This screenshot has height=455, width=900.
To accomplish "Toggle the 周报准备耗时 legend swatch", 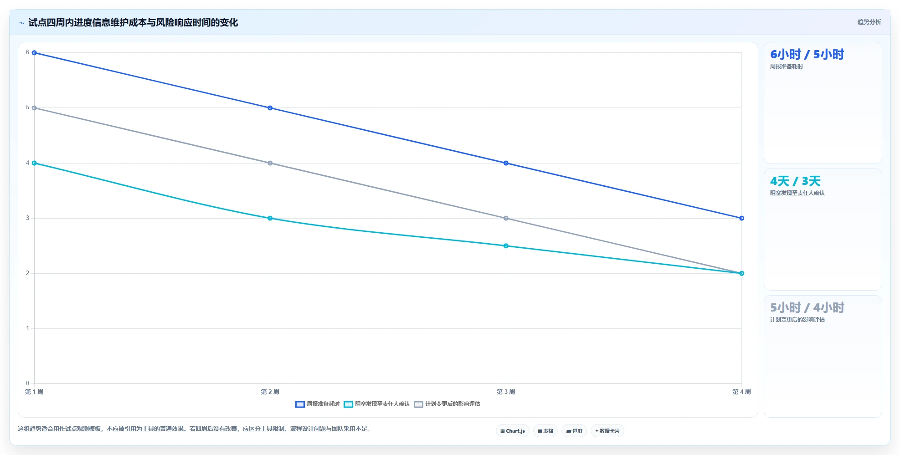I will coord(300,404).
